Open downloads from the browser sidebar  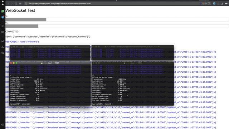[x=3, y=47]
